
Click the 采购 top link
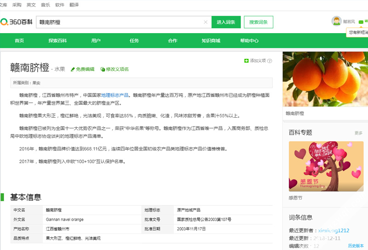pyautogui.click(x=17, y=5)
